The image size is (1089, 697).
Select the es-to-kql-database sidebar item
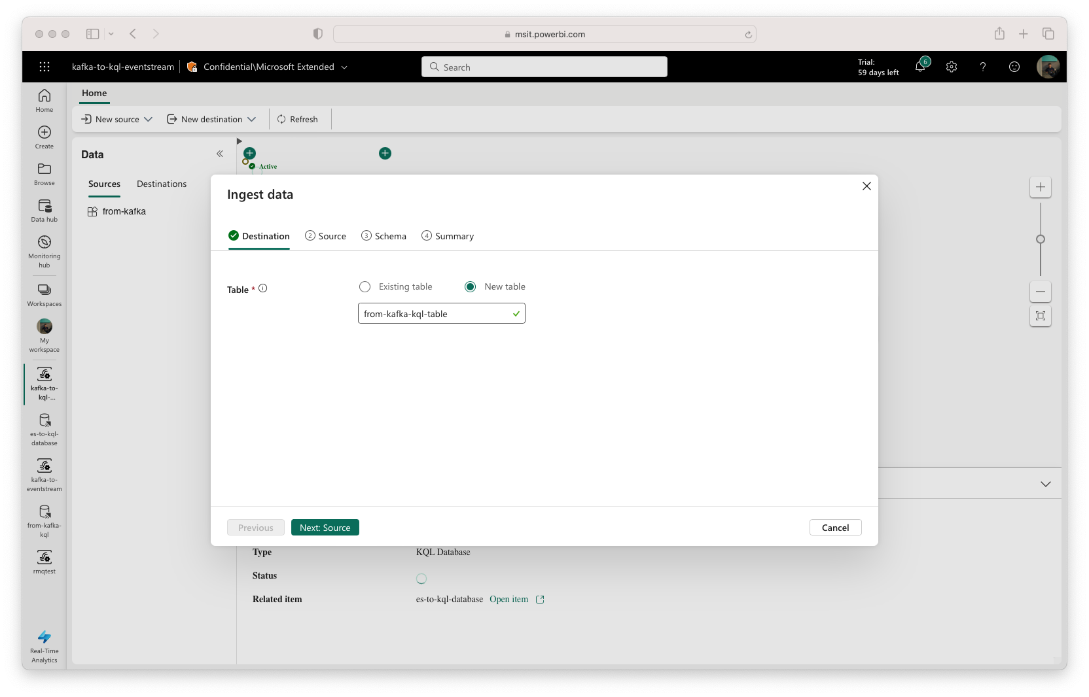44,430
